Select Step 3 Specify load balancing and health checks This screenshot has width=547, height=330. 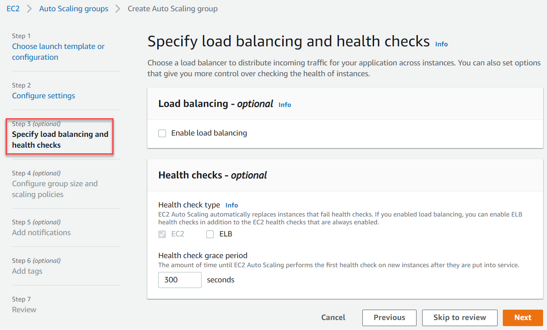click(x=60, y=139)
